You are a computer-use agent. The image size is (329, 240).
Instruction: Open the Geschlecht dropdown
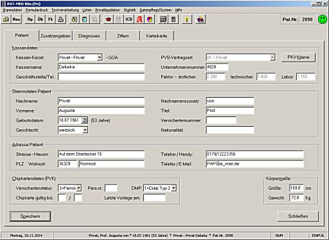point(85,130)
